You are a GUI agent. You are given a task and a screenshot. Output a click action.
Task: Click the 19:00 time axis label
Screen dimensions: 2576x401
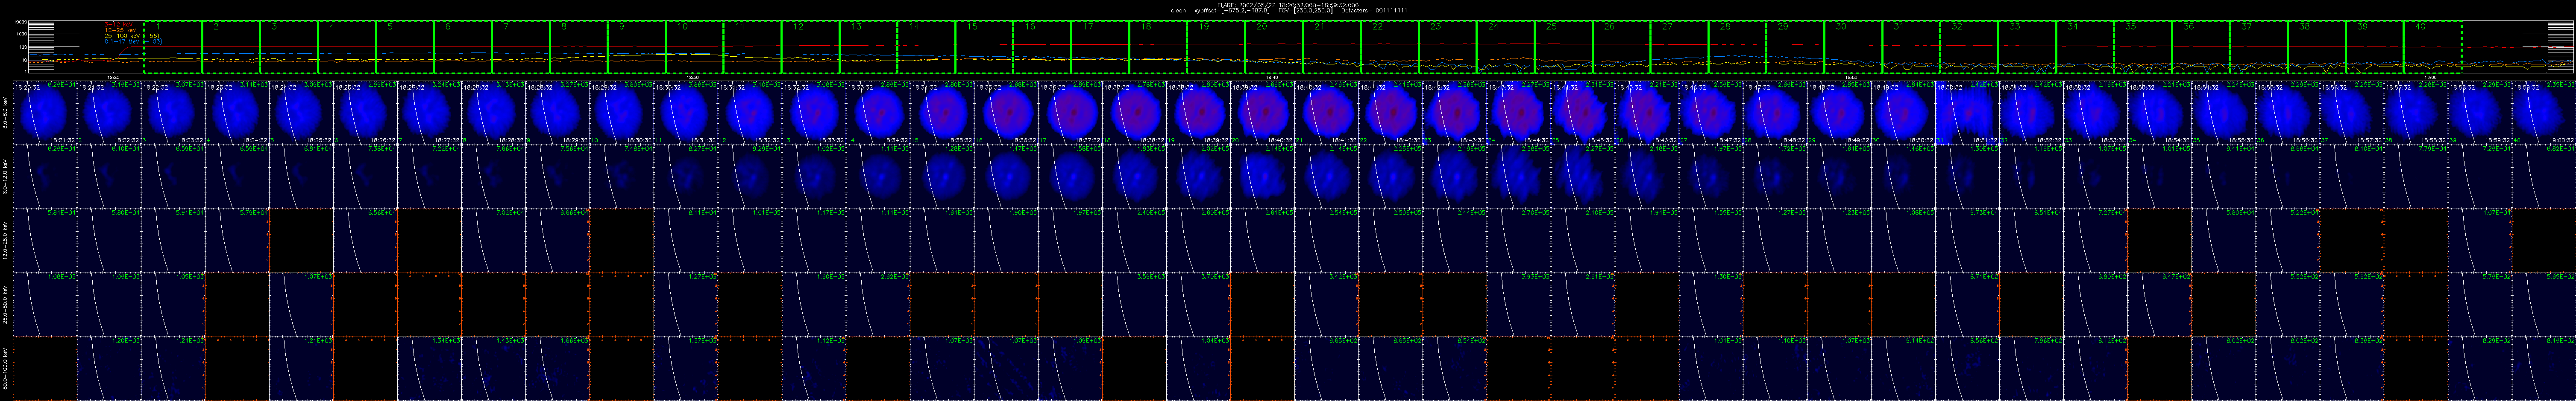(x=2431, y=77)
